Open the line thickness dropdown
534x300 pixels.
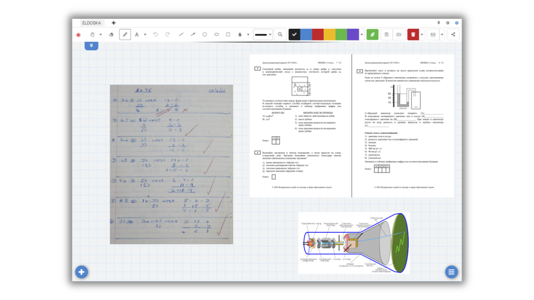coord(263,35)
